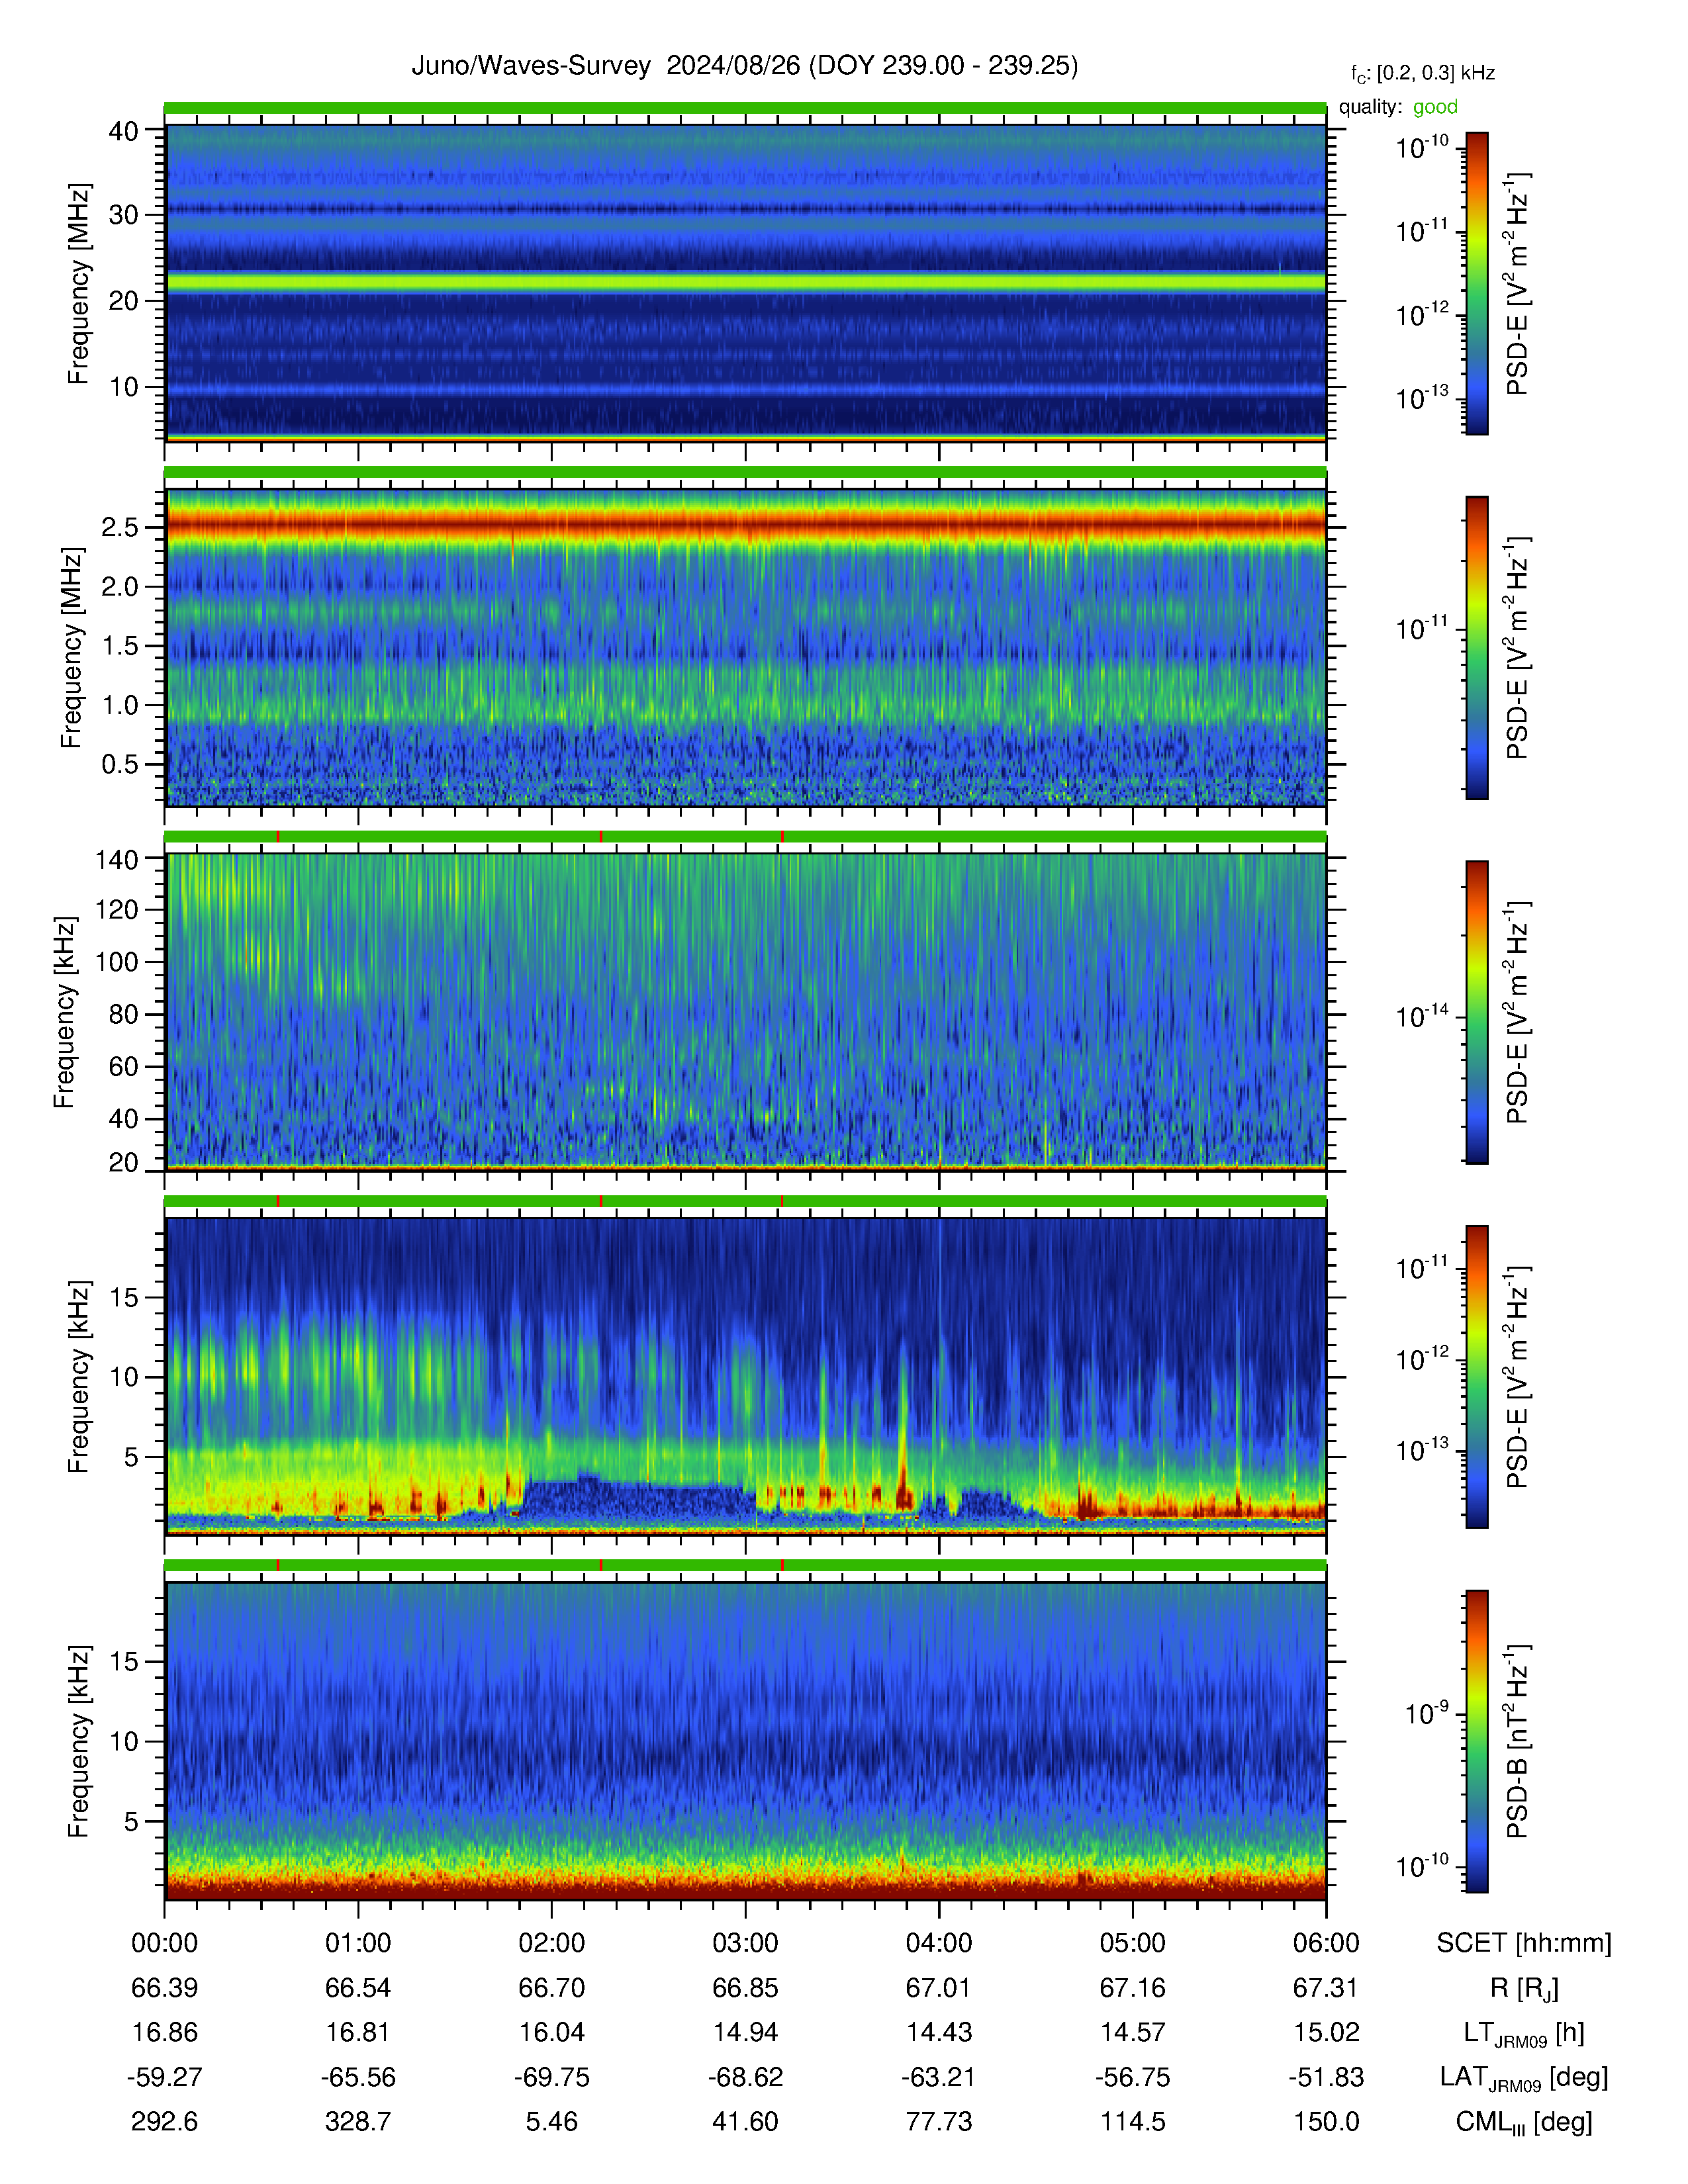This screenshot has width=1688, height=2184.
Task: Click the second panel color bar
Action: point(1476,647)
